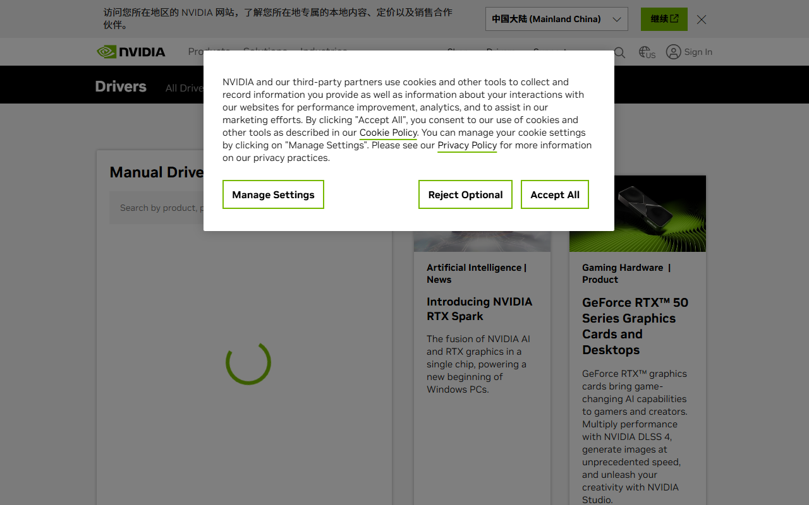Open the Mainland China region dropdown
Image resolution: width=809 pixels, height=505 pixels.
557,19
